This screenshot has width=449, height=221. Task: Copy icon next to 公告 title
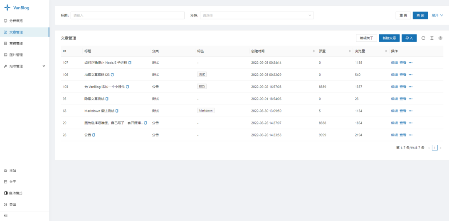pos(94,135)
